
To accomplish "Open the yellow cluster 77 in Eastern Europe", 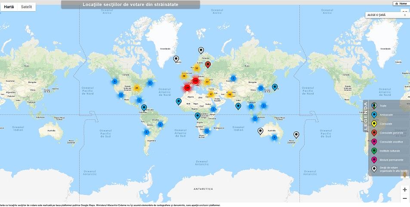I will pos(207,82).
